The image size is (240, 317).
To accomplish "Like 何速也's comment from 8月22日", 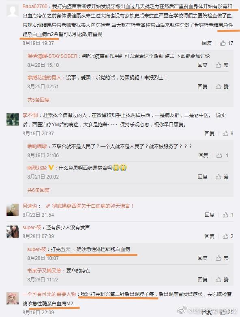I will coord(228,215).
